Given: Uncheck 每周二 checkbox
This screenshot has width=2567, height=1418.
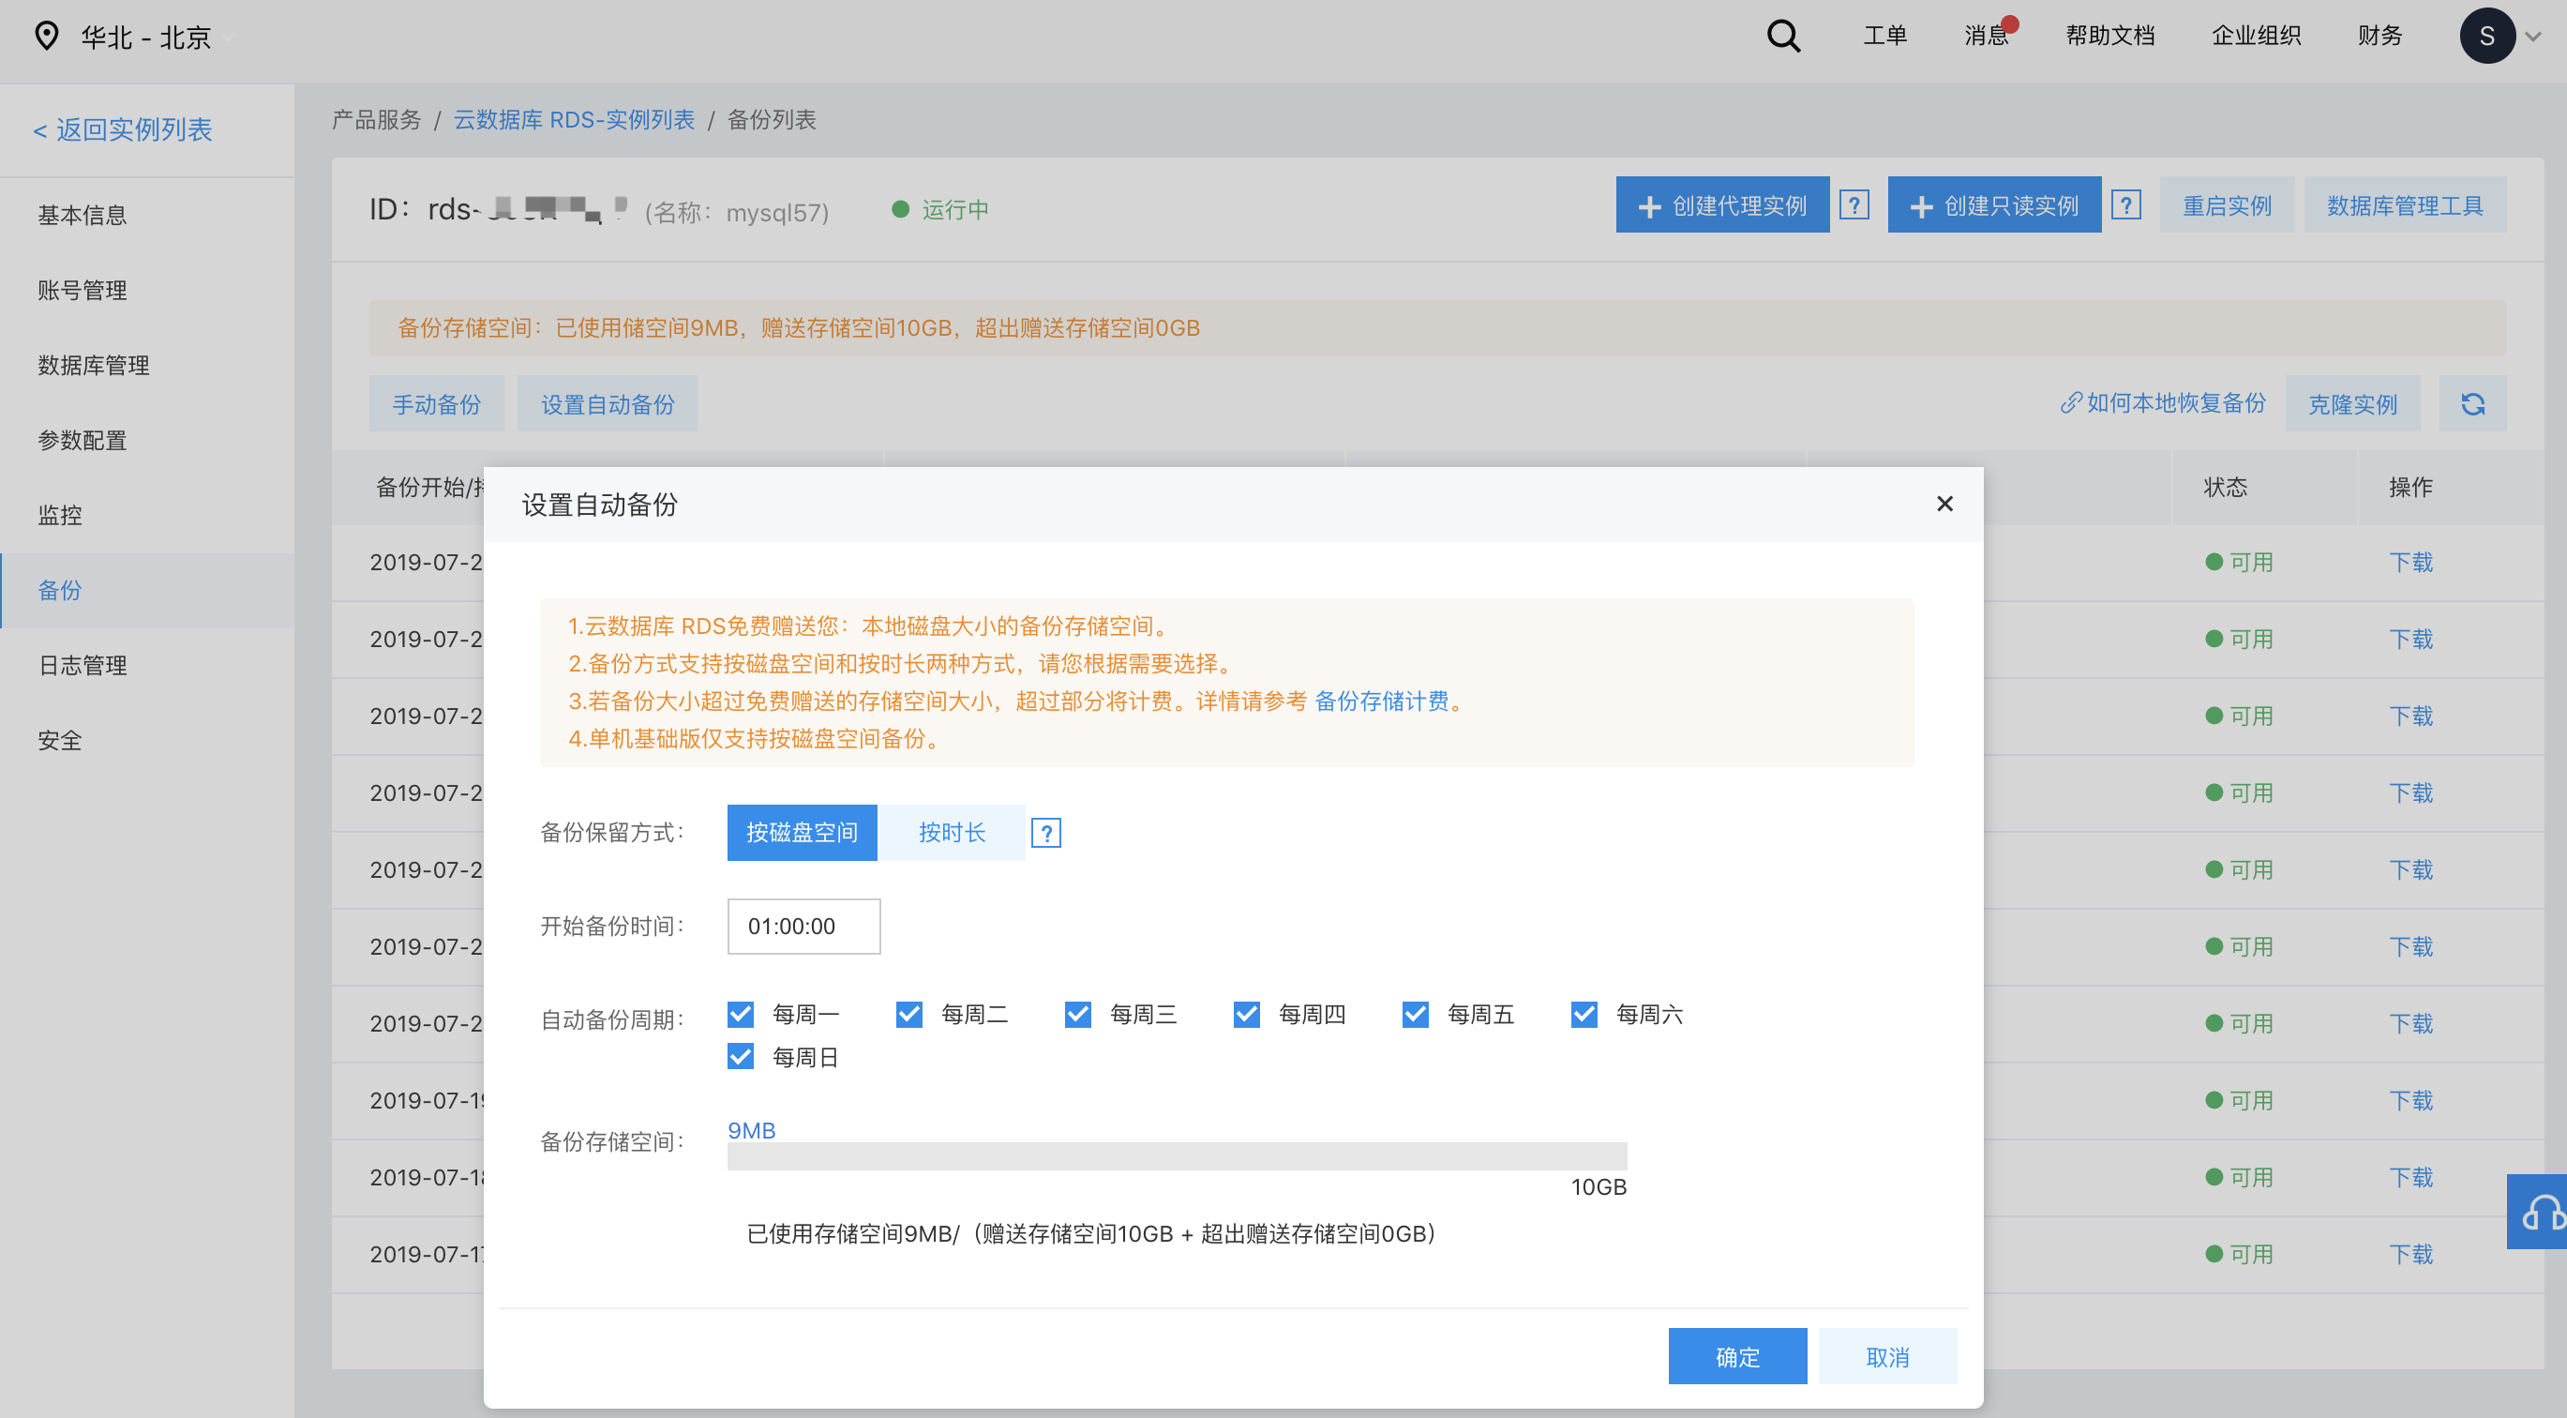Looking at the screenshot, I should click(x=908, y=1015).
